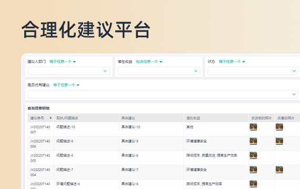The width and height of the screenshot is (300, 189).
Task: Click the 改进前的照片 column header
Action: click(x=262, y=118)
